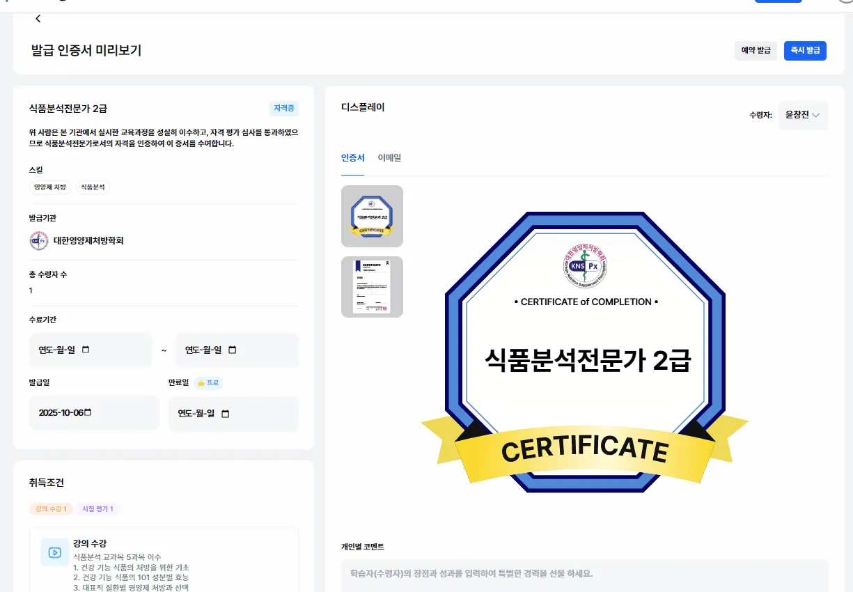
Task: Open calendar picker for 만료일
Action: click(225, 414)
